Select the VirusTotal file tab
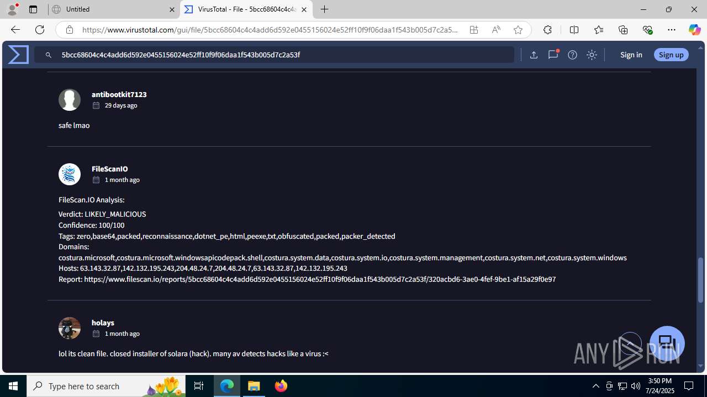Screen dimensions: 707x397 246,9
